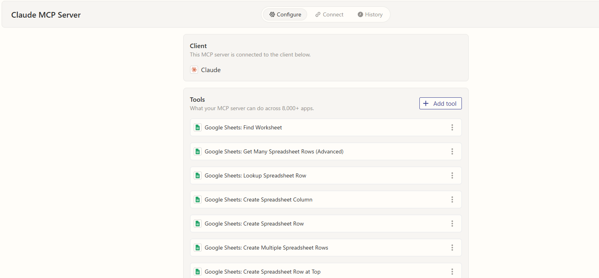Open options menu for Create Multiple Spreadsheet Rows

452,248
